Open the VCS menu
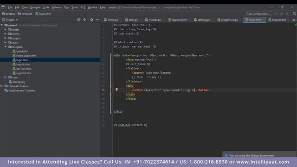 coord(83,7)
